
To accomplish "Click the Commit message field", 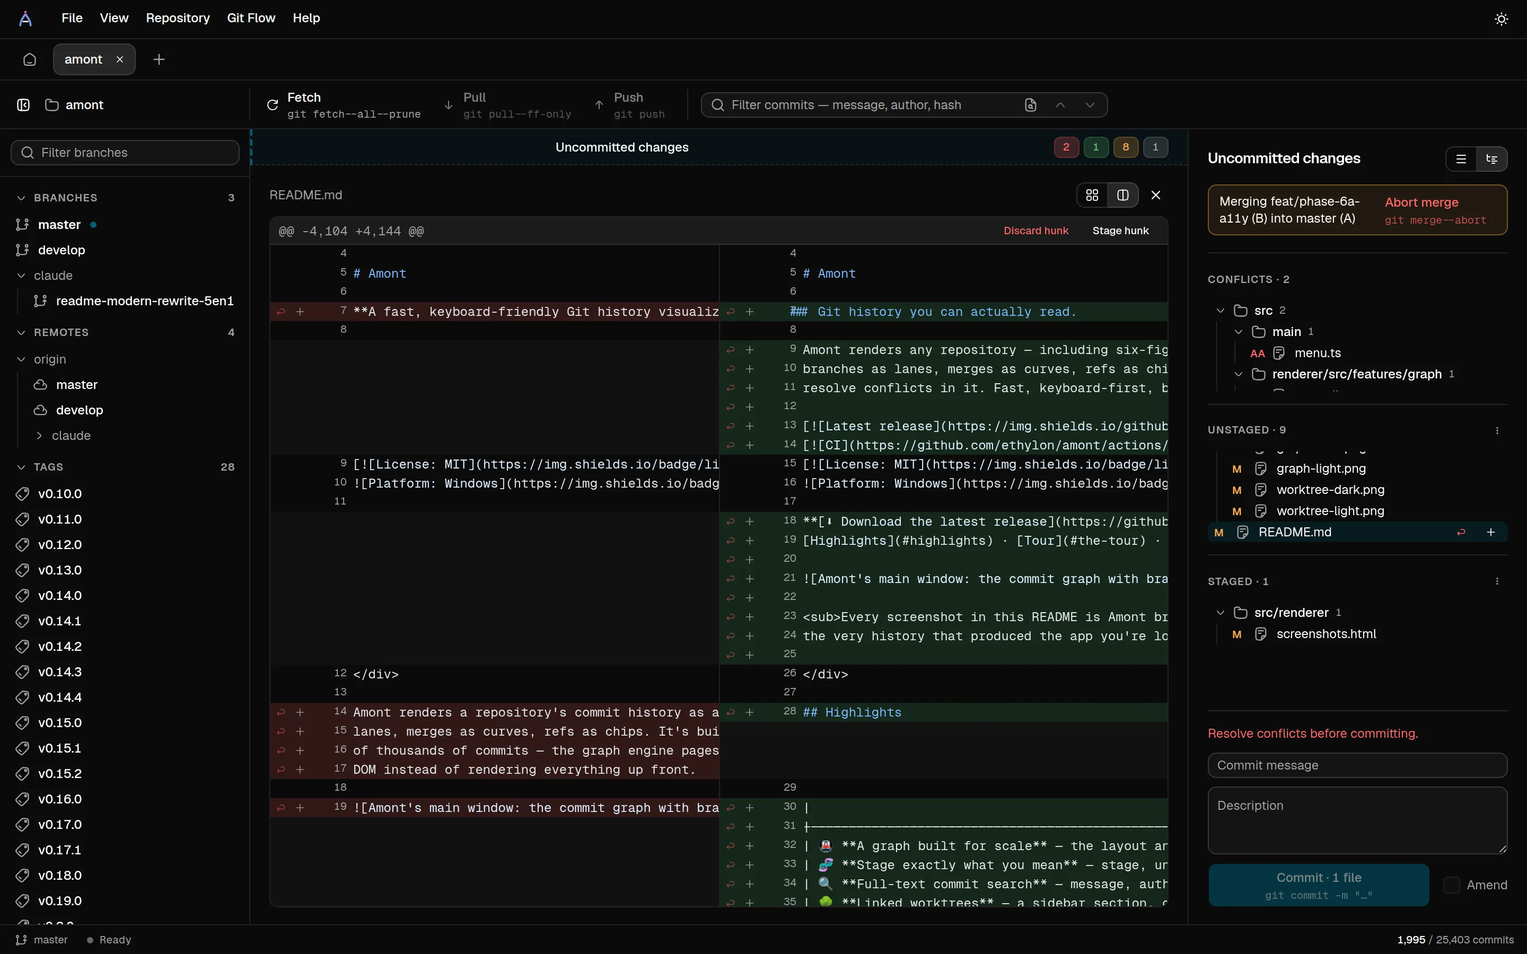I will (1357, 765).
